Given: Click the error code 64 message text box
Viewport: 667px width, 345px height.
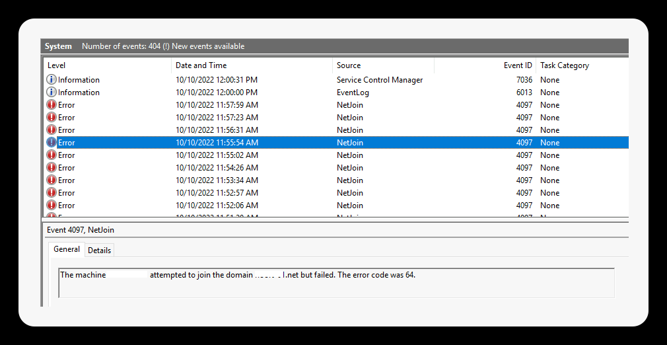Looking at the screenshot, I should pos(337,283).
